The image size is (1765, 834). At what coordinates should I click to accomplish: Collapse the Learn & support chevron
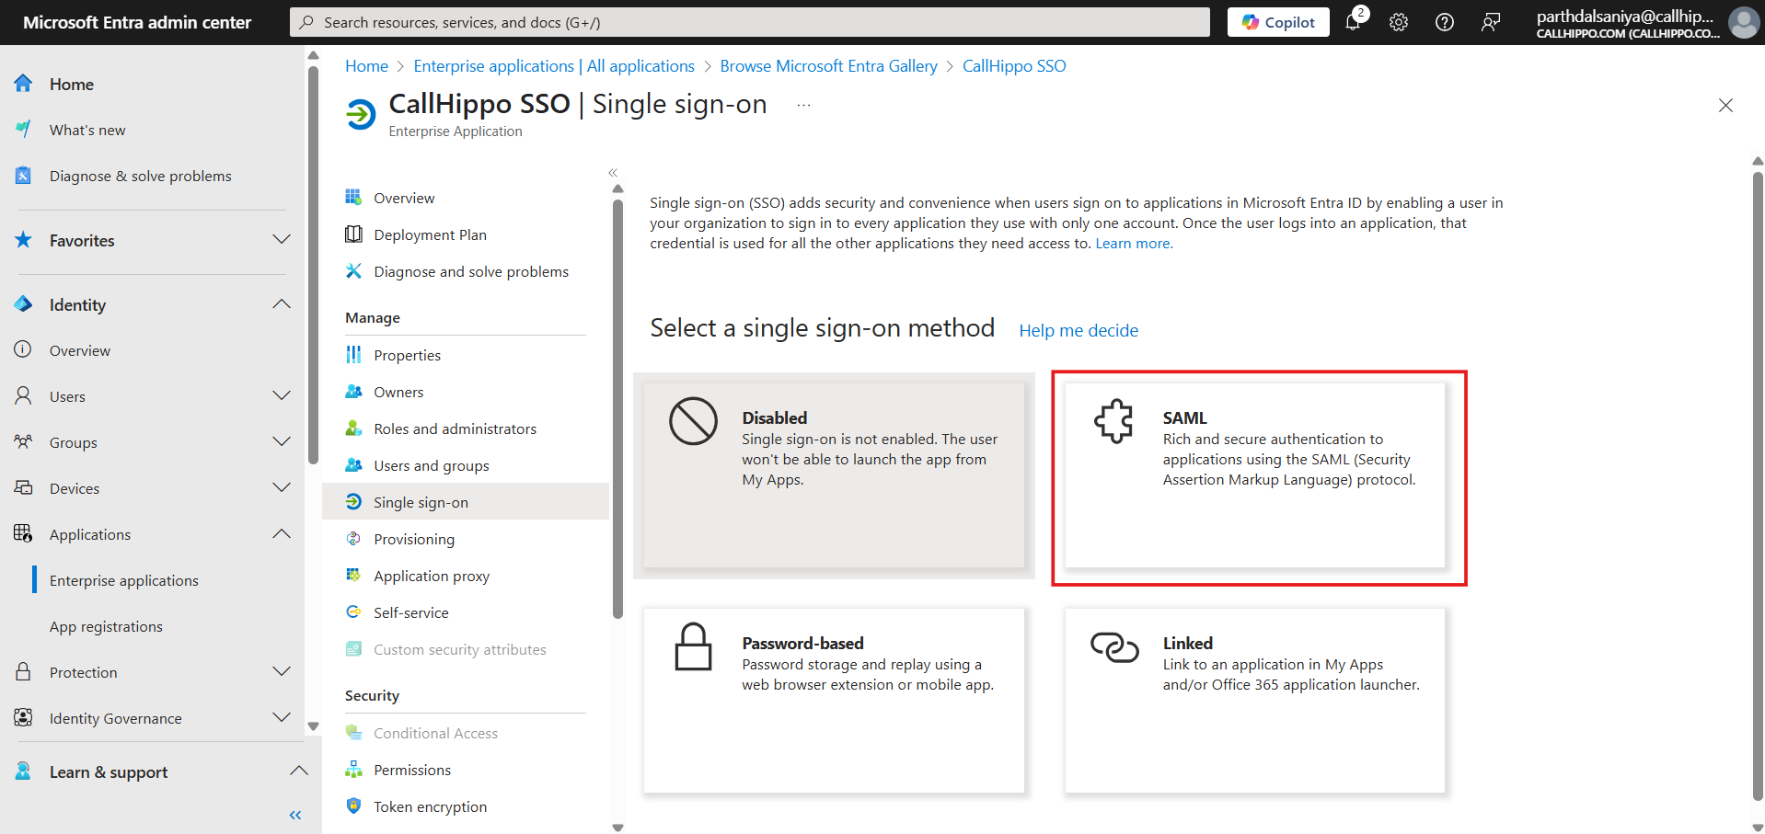298,771
